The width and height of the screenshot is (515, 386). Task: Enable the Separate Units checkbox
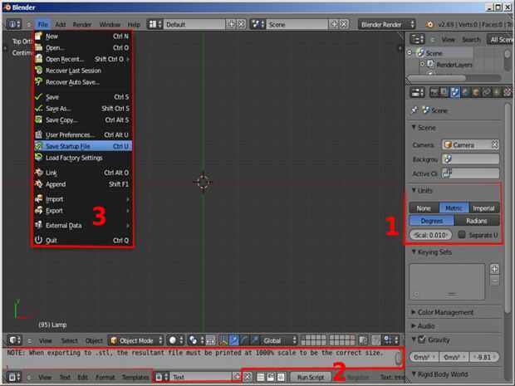(x=462, y=234)
